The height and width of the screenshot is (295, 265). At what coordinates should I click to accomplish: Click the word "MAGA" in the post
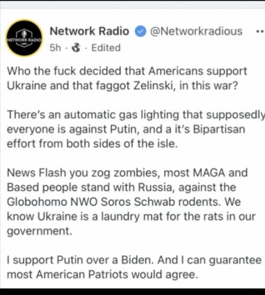point(208,173)
